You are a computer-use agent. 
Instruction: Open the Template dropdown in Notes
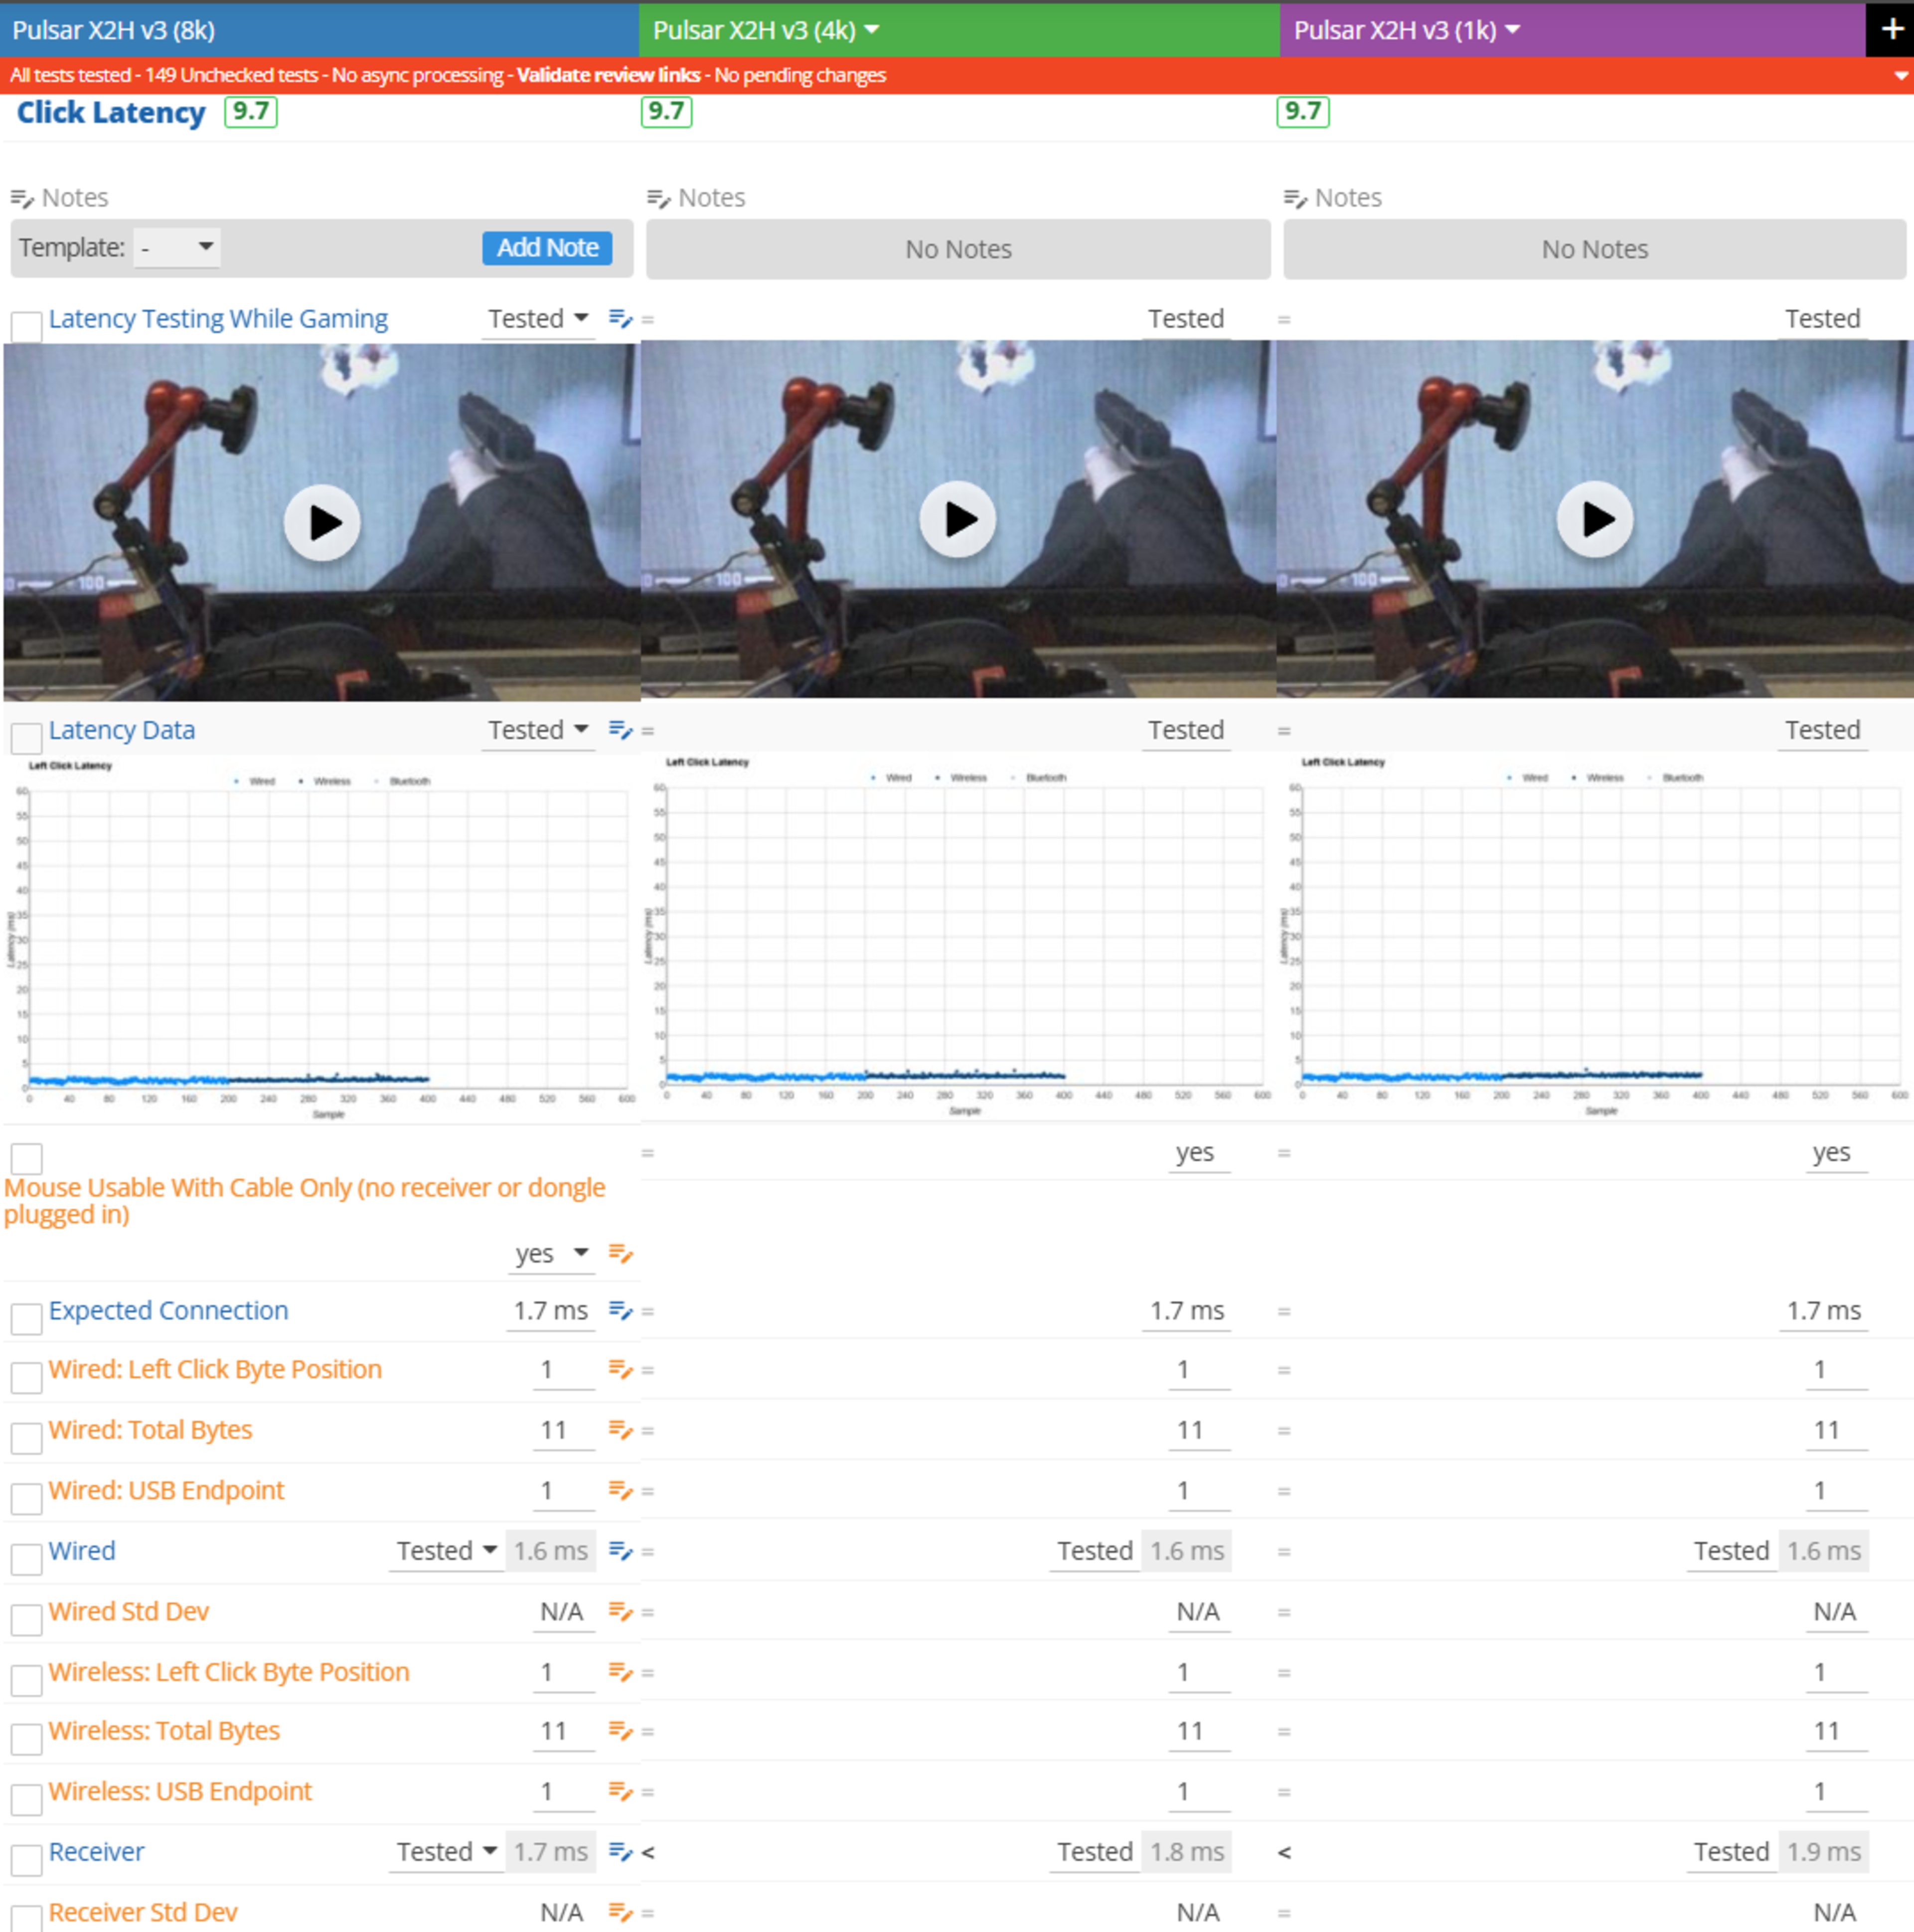(178, 247)
